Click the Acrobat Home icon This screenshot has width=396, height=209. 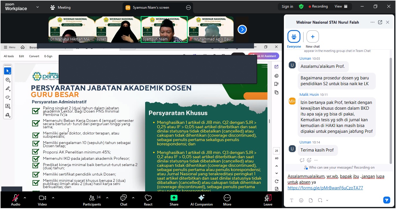tap(23, 47)
